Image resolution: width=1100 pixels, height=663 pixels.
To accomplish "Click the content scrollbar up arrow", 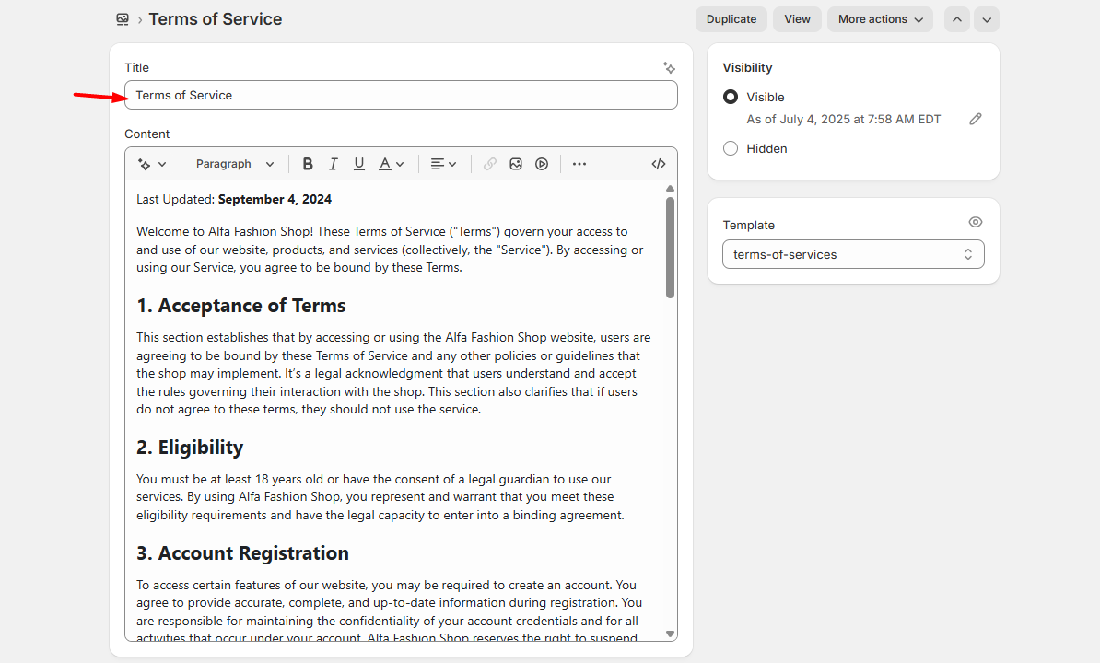I will click(x=670, y=189).
